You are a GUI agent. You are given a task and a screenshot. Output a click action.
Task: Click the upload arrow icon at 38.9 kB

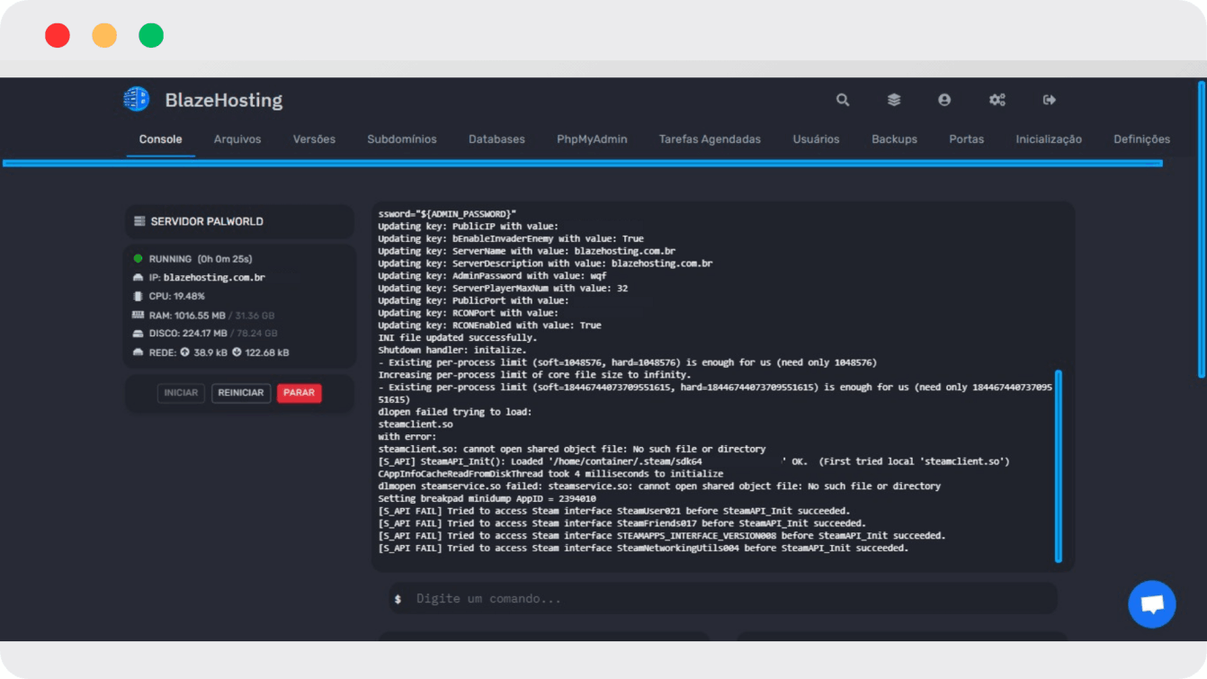point(184,353)
